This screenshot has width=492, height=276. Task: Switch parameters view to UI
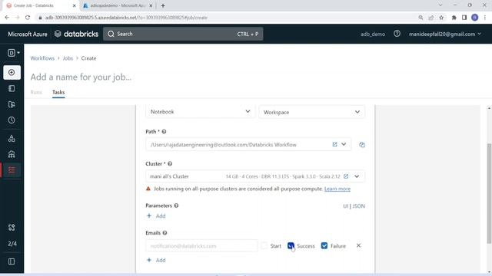click(345, 206)
